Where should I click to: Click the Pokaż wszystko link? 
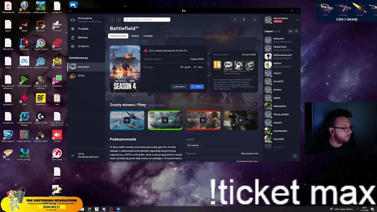point(157,105)
